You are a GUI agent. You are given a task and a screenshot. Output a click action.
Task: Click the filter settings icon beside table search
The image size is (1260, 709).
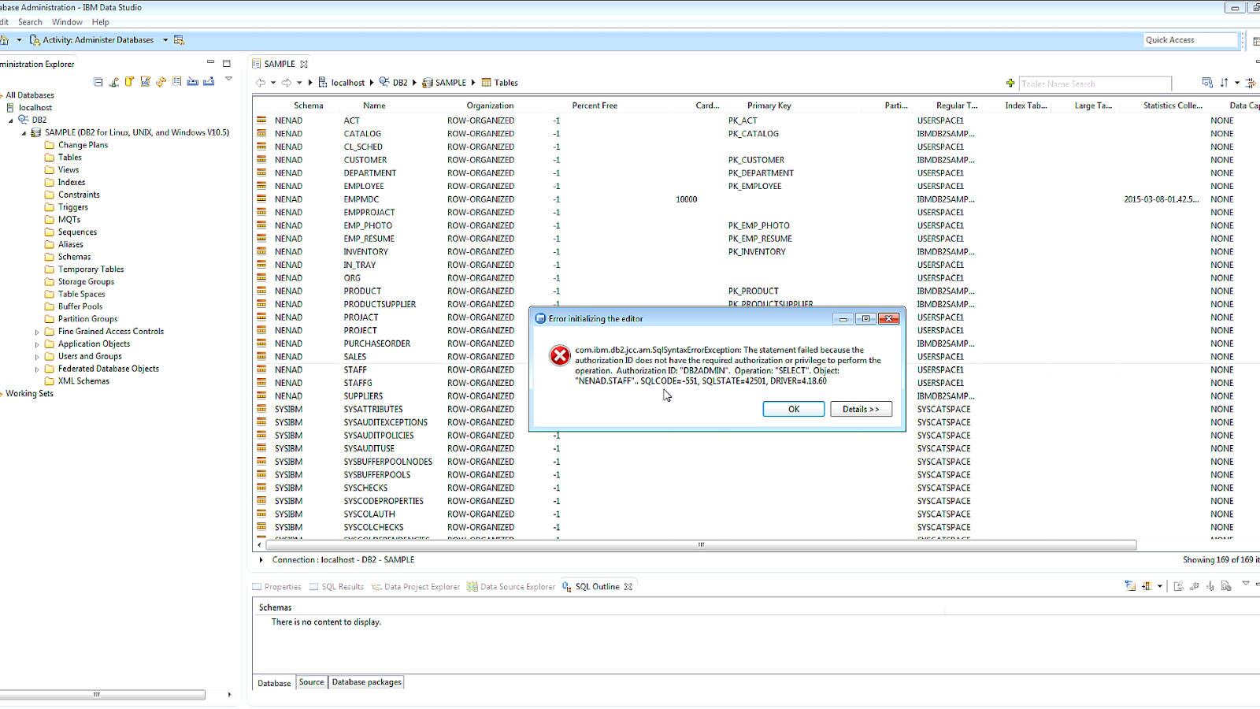tap(1207, 83)
